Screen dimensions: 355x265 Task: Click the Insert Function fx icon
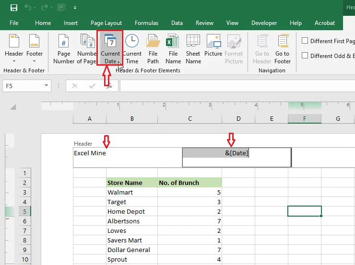pos(109,86)
